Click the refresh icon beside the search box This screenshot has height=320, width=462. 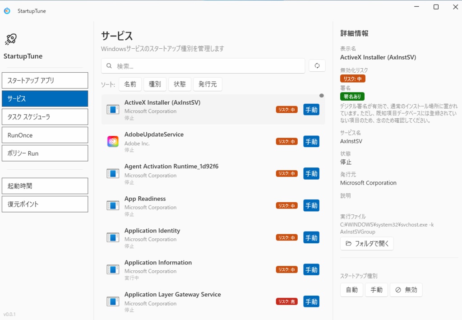click(x=317, y=66)
